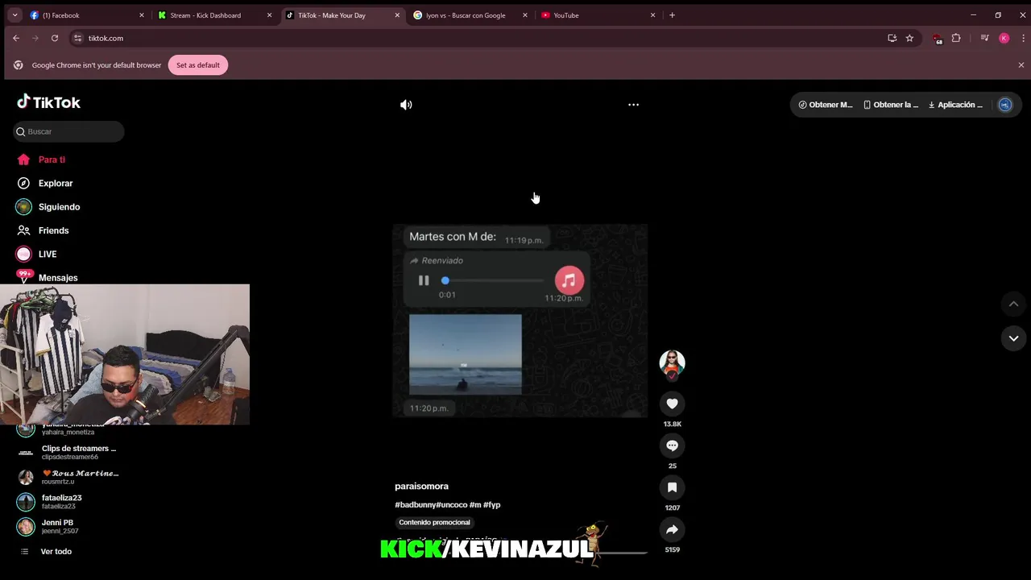The image size is (1031, 580).
Task: Mute the TikTok video sound
Action: tap(406, 105)
